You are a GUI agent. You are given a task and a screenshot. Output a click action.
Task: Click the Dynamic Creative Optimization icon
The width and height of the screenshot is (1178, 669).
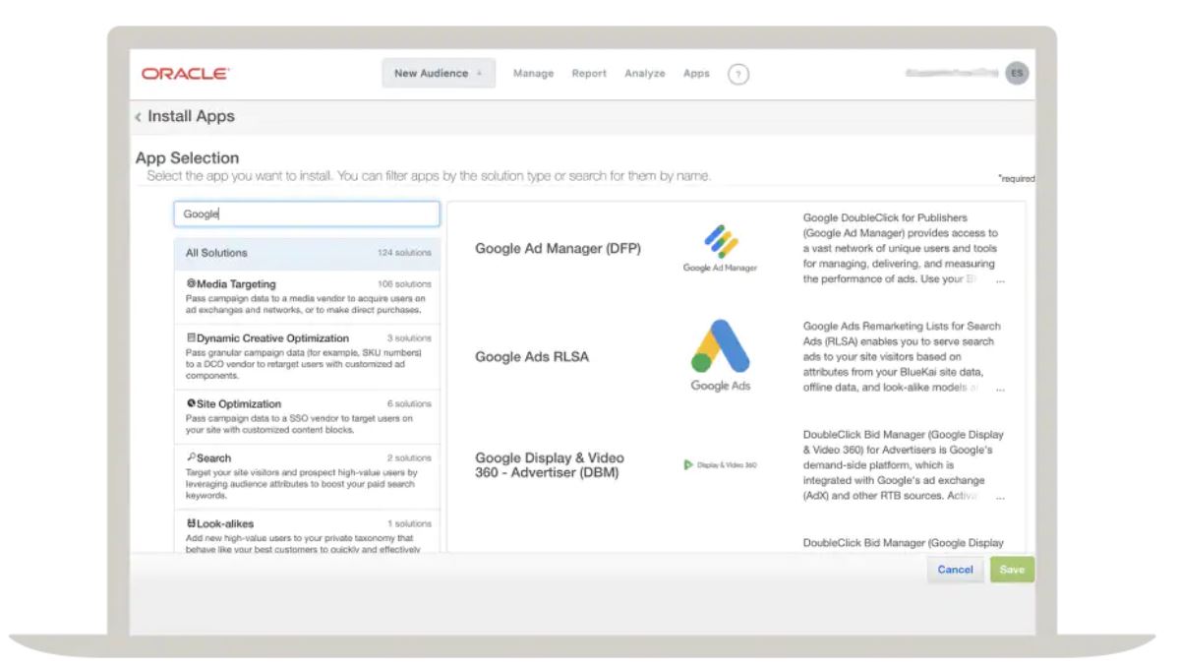(x=191, y=337)
